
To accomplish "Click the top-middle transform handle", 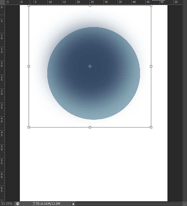I will coord(90,6).
